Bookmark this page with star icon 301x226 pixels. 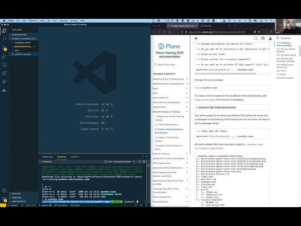coord(259,32)
